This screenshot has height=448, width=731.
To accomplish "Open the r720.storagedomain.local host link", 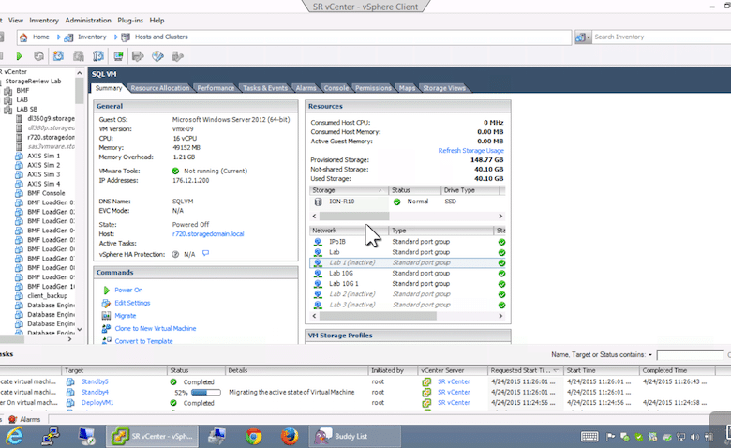I will [x=208, y=234].
